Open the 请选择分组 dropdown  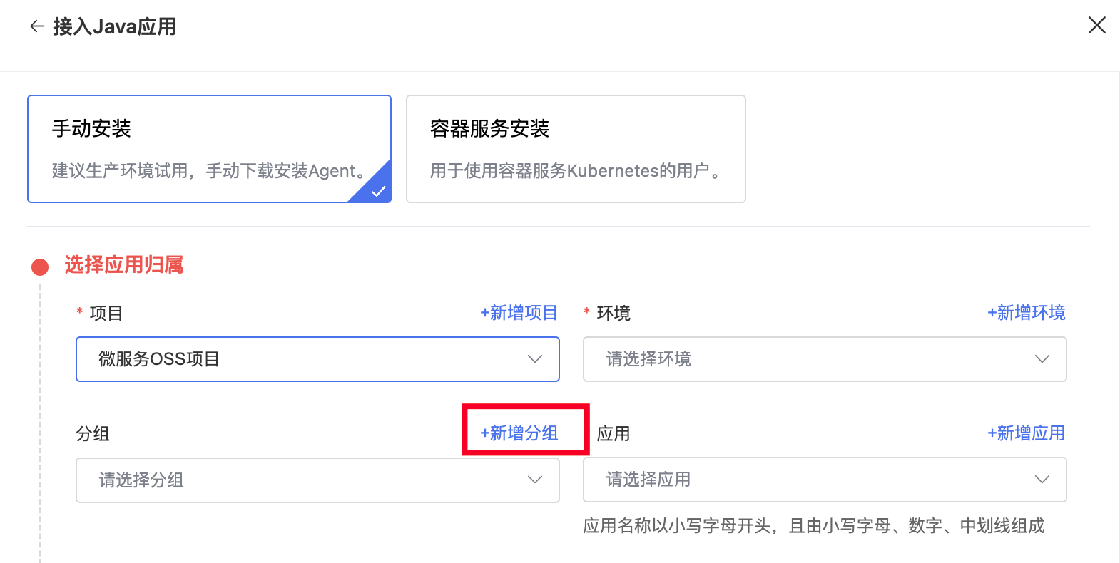tap(317, 480)
